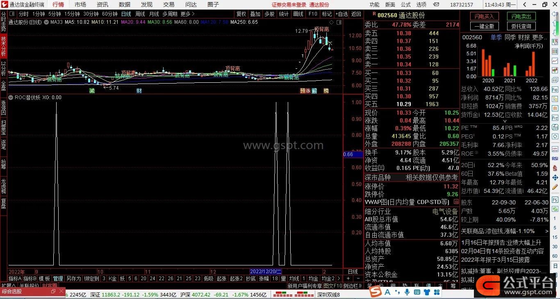Click the 2022/12/20 date marker on timeline
Screen dimensions: 560x299
266,272
